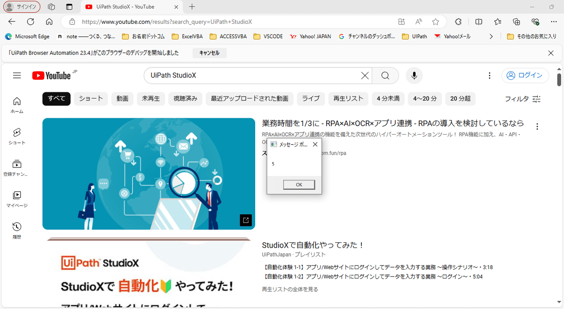
Task: Open 登録チャンネル in the sidebar
Action: click(x=17, y=168)
